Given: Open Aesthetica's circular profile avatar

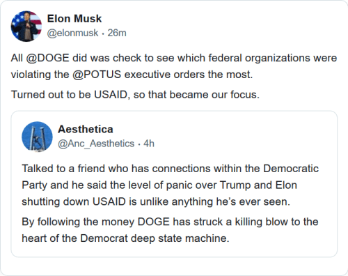Looking at the screenshot, I should 37,137.
